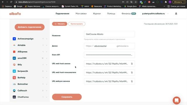Click the Airtable icon

pyautogui.click(x=14, y=45)
